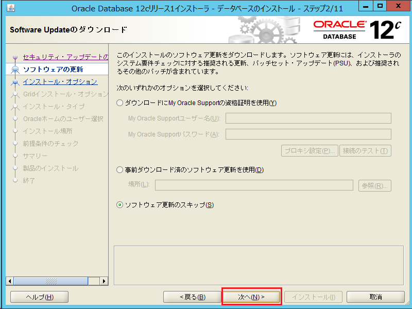Click the ヘルプ button
This screenshot has height=309, width=412.
(x=40, y=297)
